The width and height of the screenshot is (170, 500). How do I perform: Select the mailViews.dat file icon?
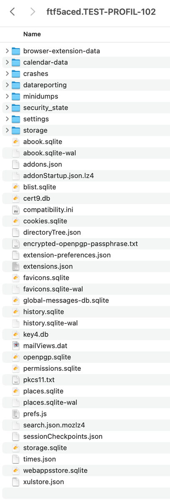[x=16, y=345]
